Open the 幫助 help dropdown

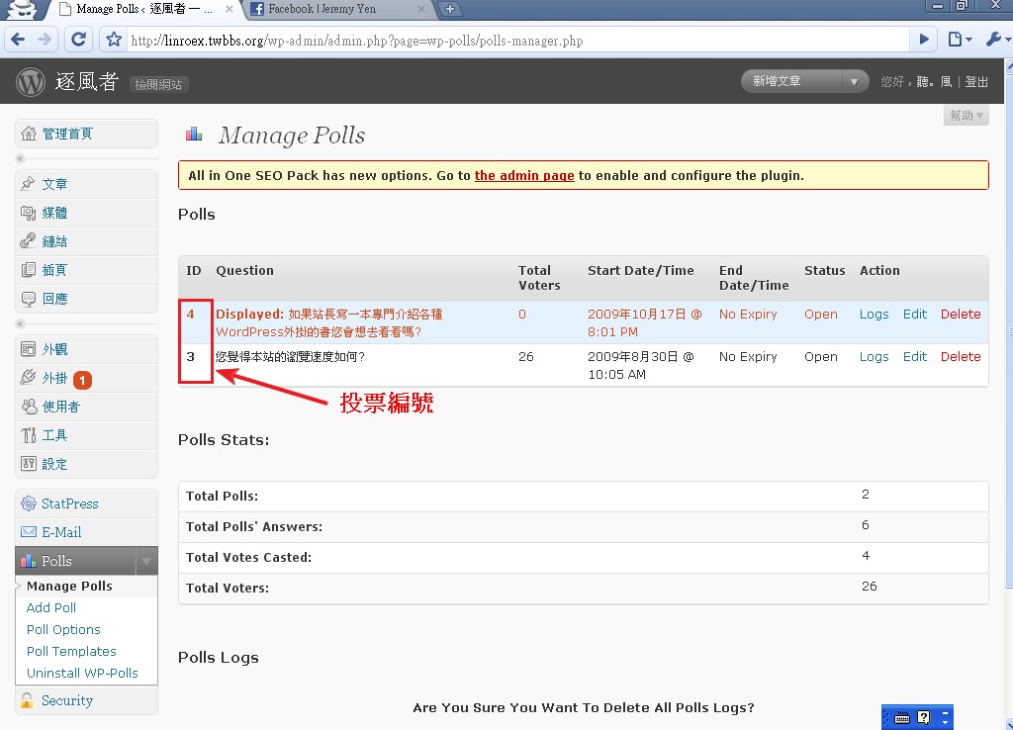tap(966, 116)
